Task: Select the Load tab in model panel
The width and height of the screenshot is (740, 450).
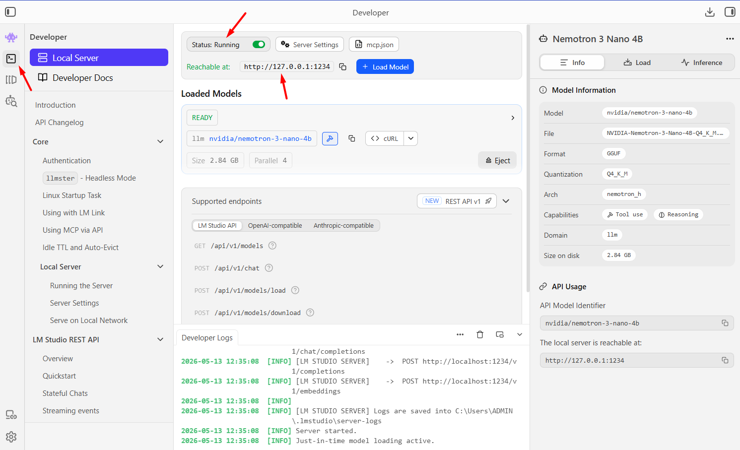Action: (637, 63)
